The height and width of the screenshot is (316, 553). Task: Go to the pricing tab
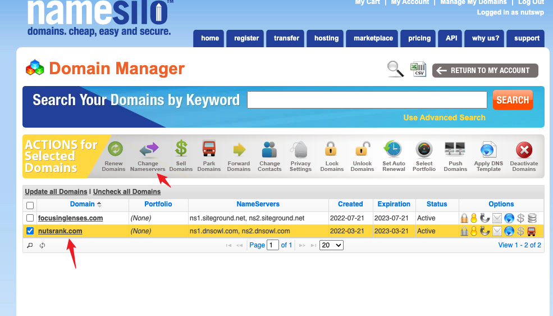[x=419, y=38]
